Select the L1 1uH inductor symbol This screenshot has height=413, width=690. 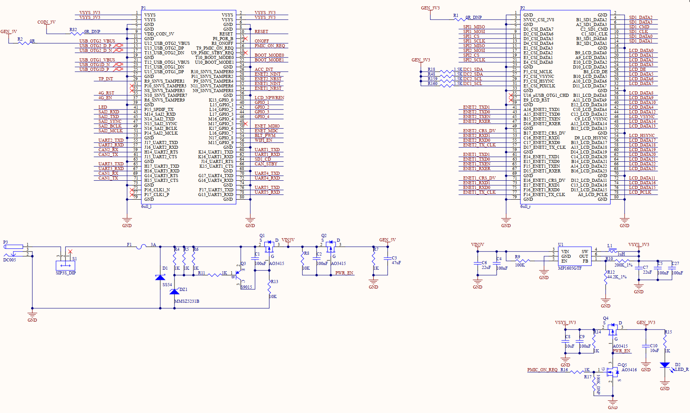613,250
